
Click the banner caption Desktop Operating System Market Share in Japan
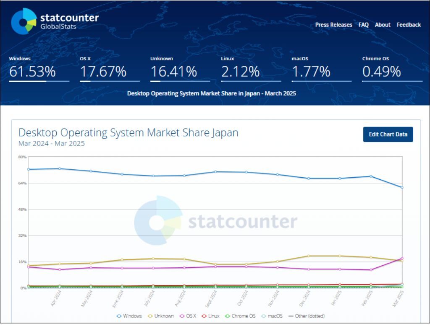pyautogui.click(x=212, y=93)
